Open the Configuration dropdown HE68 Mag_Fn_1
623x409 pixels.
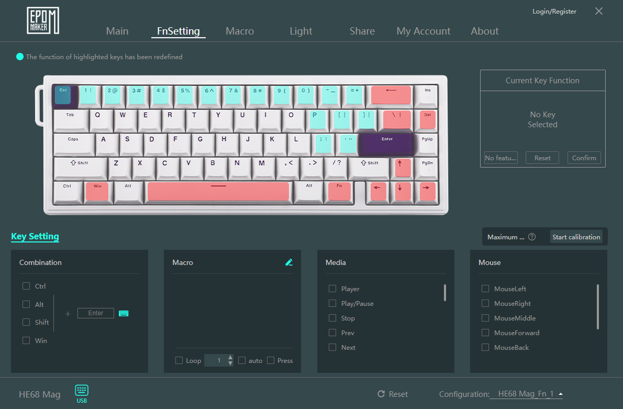click(x=526, y=394)
